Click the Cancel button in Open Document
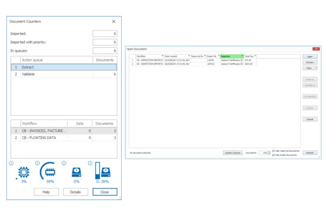This screenshot has height=216, width=324. (x=310, y=119)
